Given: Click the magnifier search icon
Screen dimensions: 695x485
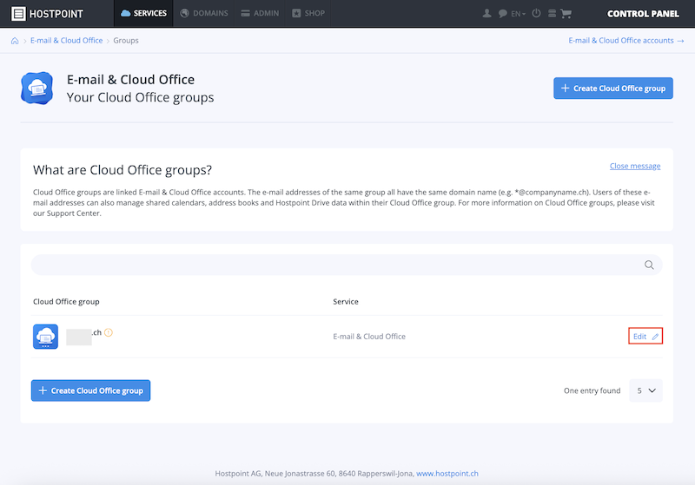Looking at the screenshot, I should 649,265.
